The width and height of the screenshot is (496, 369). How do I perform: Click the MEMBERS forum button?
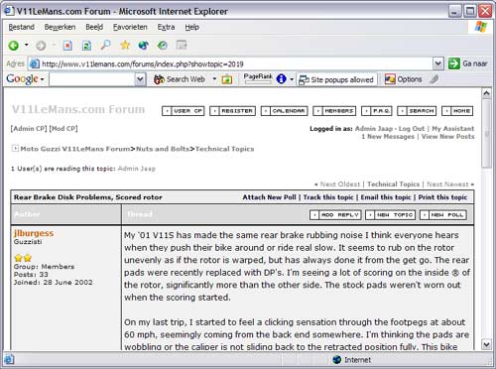coord(334,111)
